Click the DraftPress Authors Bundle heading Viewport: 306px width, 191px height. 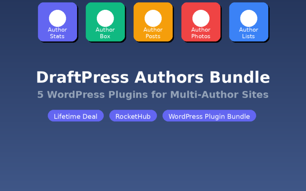153,77
